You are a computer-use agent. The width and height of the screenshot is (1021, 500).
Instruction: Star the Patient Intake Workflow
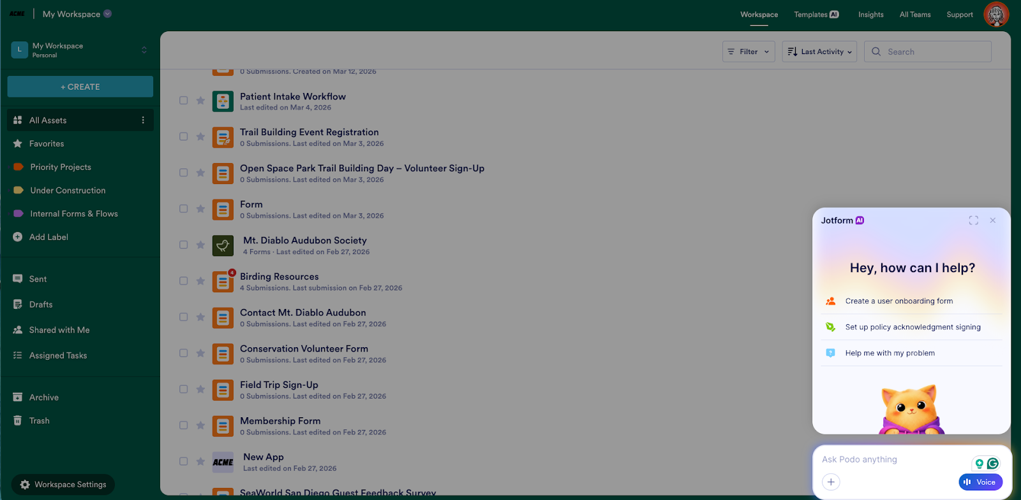click(200, 101)
